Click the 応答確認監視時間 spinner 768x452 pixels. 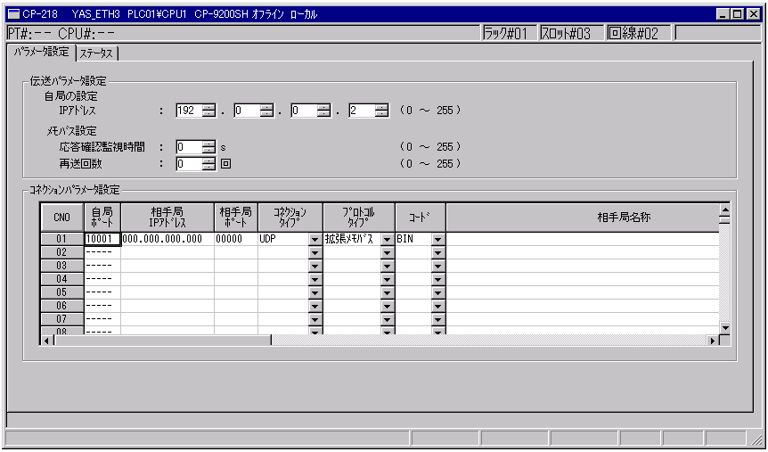[x=209, y=147]
